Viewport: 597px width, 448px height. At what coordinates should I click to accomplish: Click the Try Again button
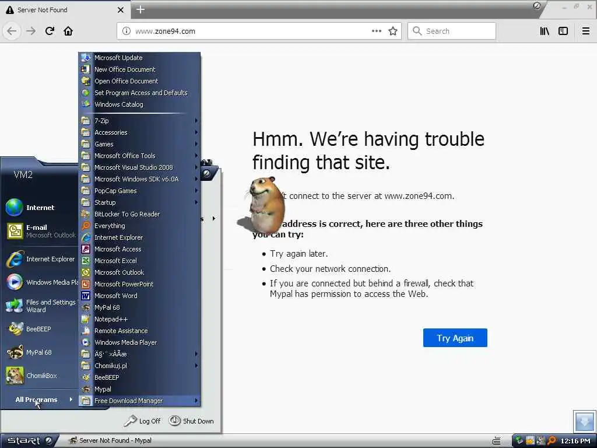[455, 338]
